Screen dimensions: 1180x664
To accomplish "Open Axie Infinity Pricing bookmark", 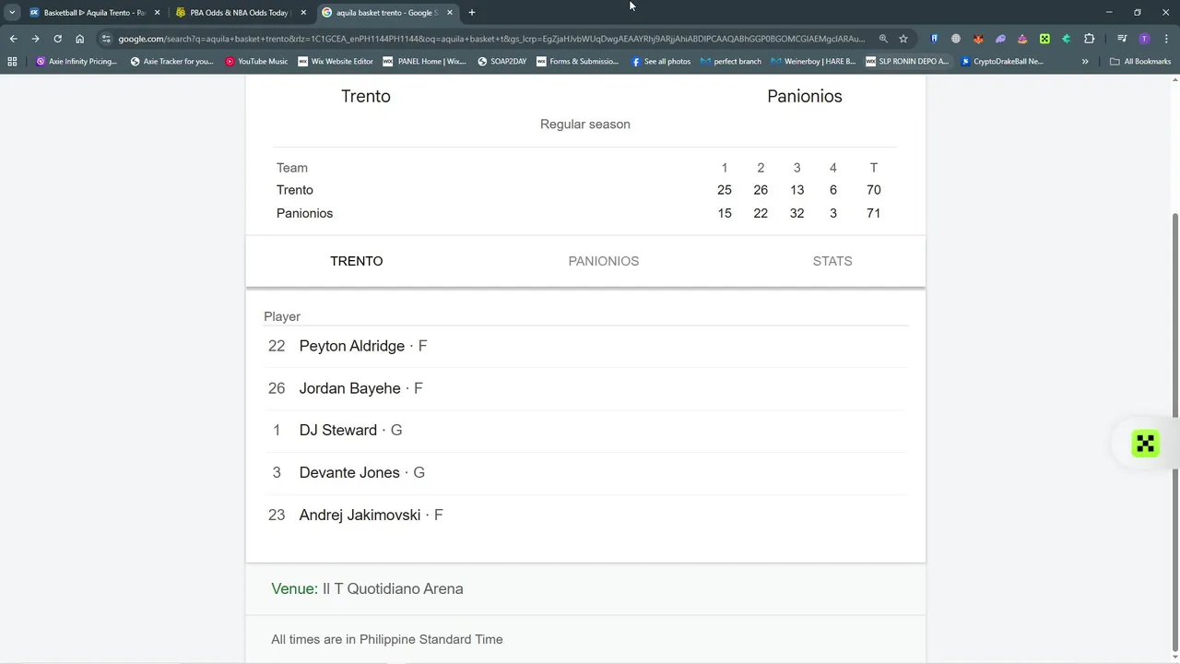I will pyautogui.click(x=77, y=62).
